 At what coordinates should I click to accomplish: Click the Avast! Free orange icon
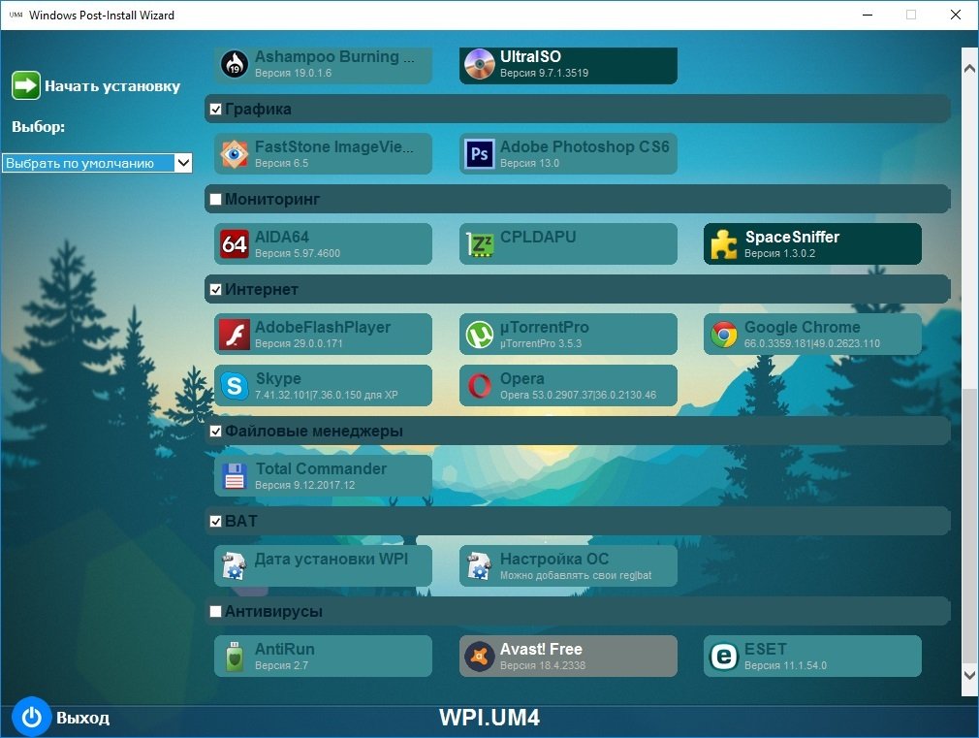tap(480, 657)
